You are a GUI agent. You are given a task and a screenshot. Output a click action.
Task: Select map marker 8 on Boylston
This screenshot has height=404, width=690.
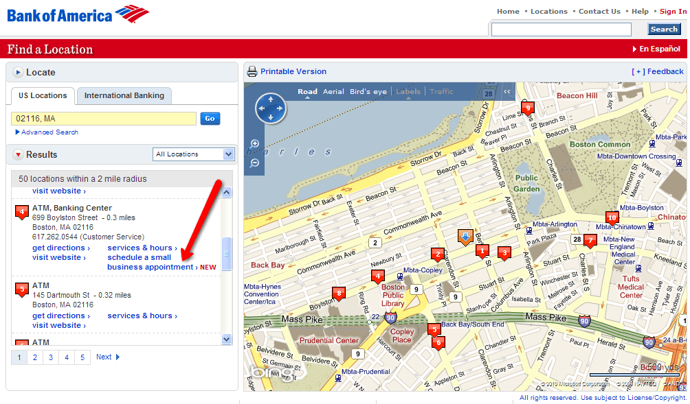[x=337, y=294]
